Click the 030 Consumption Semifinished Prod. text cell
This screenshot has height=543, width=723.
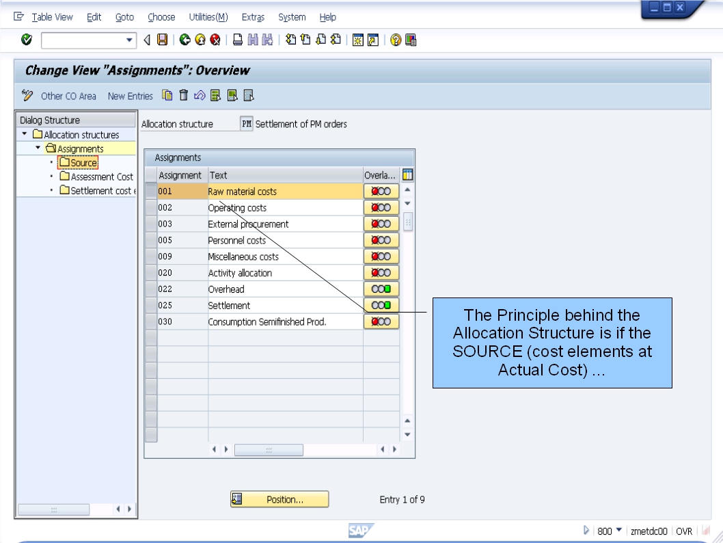(x=286, y=321)
